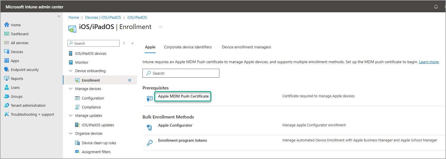Click the iOS/iPadOS devices phone icon
The height and width of the screenshot is (159, 446).
[71, 53]
